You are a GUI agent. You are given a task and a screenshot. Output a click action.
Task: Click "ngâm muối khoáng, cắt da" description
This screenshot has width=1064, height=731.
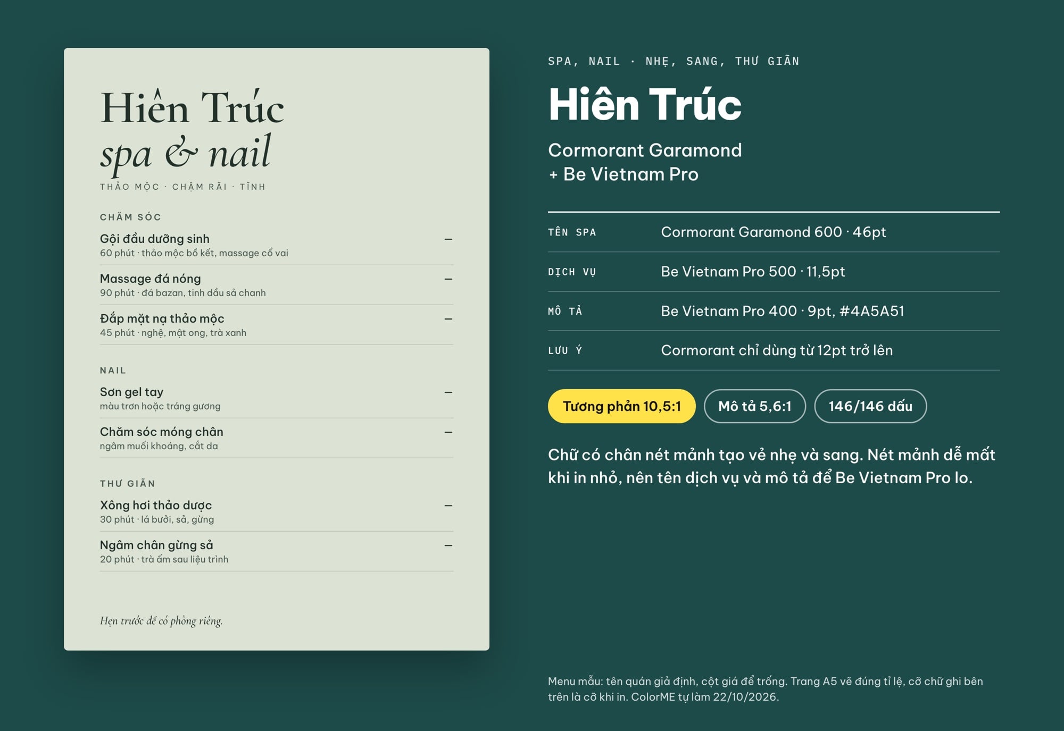pos(159,446)
